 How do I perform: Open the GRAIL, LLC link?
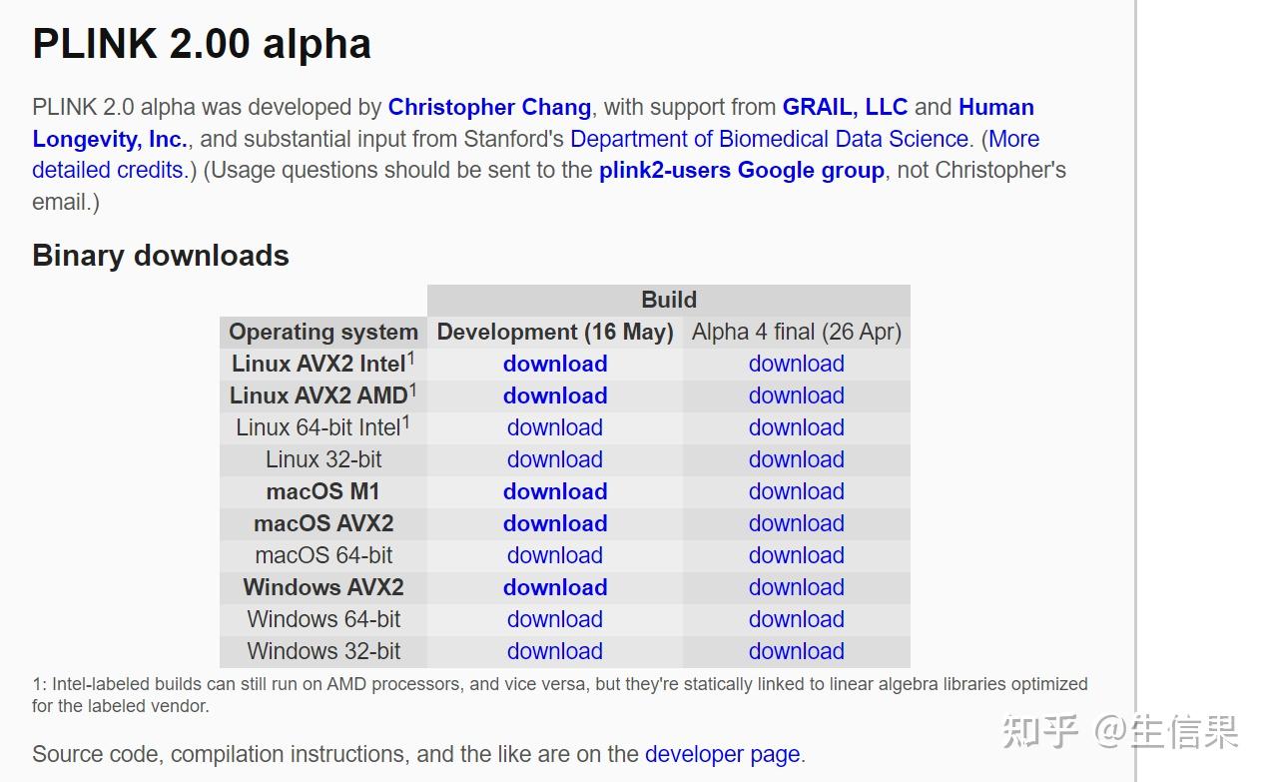pyautogui.click(x=845, y=107)
